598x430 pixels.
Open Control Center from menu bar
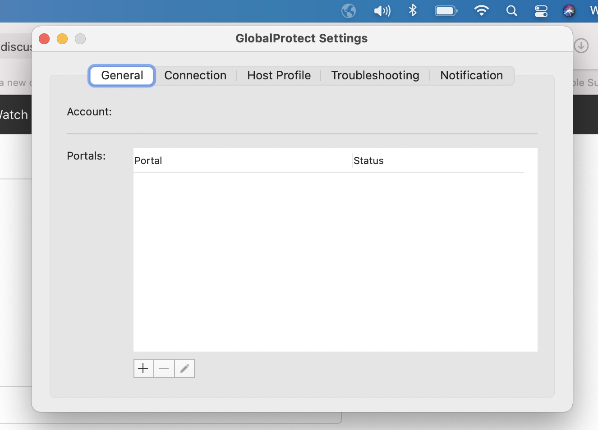pos(541,11)
